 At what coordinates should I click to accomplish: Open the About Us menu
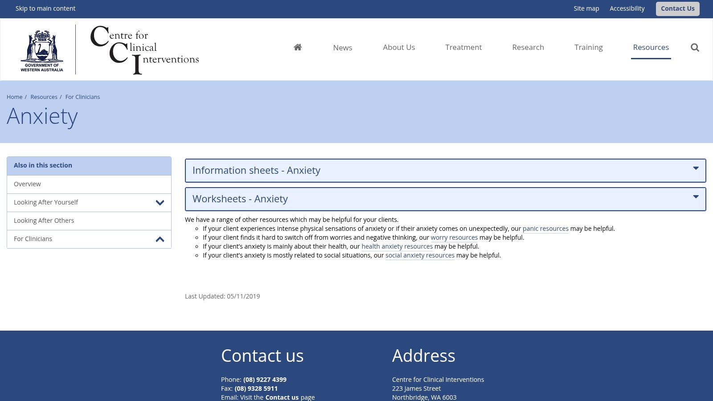point(399,47)
